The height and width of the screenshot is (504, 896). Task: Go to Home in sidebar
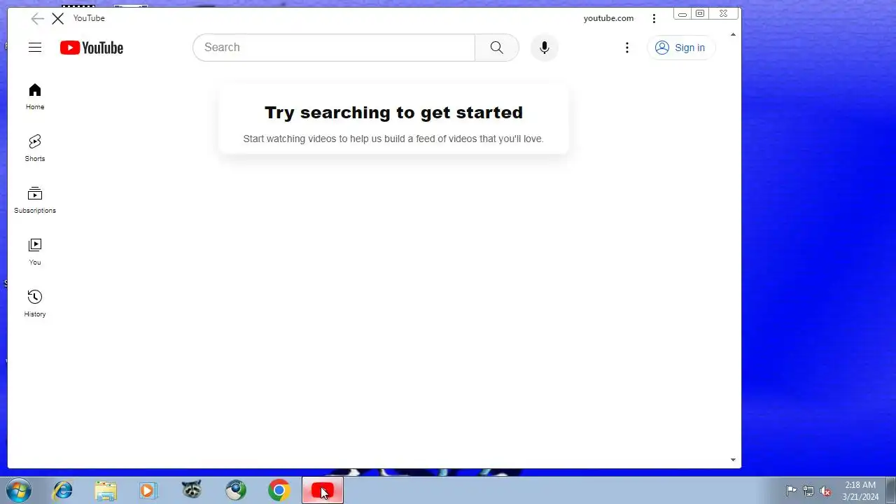[35, 97]
